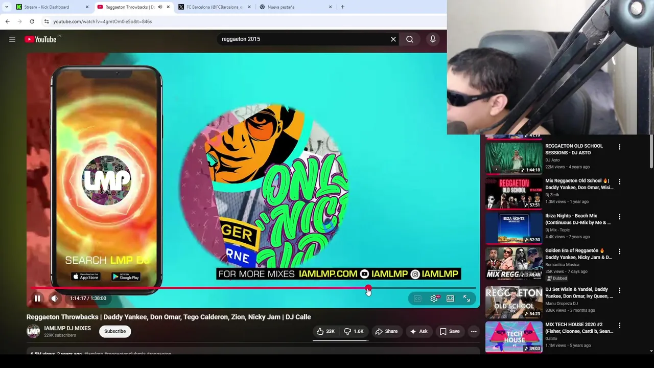Seek using the red video progress bar
Image resolution: width=654 pixels, height=368 pixels.
click(x=253, y=288)
